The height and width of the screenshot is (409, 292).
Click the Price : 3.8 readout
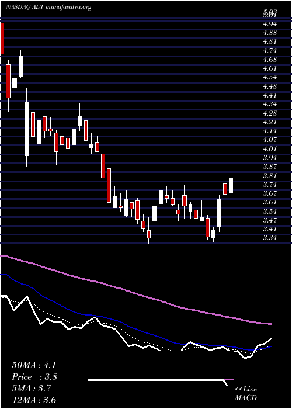(34, 377)
